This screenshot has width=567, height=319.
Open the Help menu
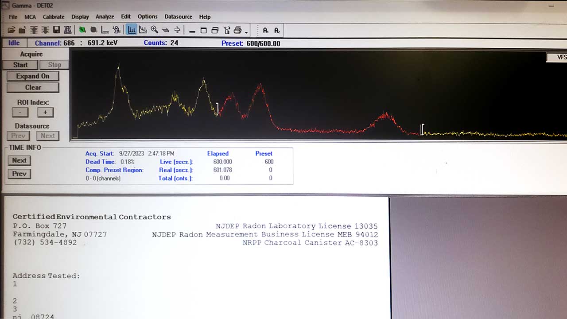point(205,17)
